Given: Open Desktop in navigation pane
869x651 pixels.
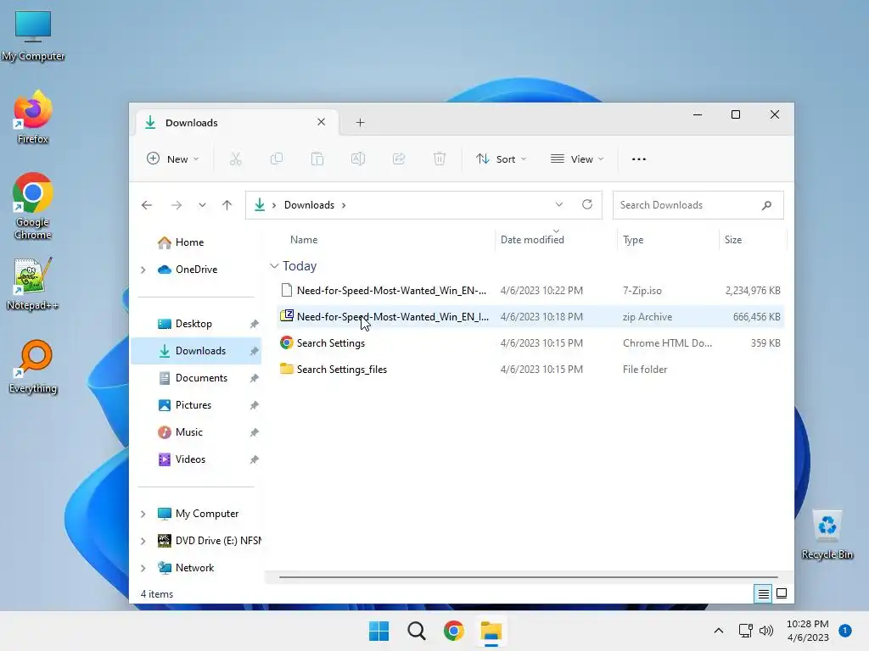Looking at the screenshot, I should (x=194, y=324).
